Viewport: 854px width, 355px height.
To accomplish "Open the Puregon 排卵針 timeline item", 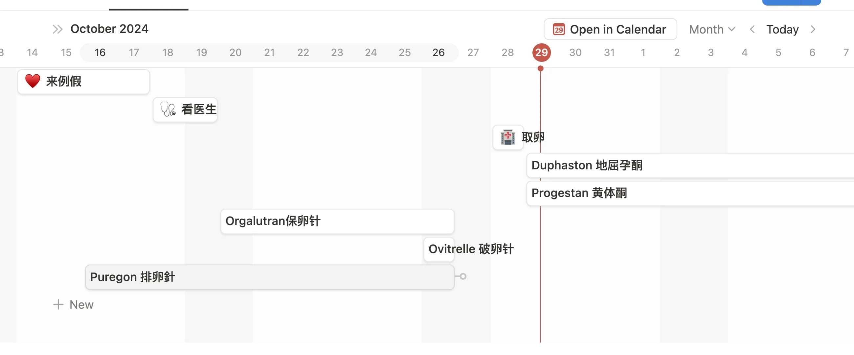I will [269, 277].
